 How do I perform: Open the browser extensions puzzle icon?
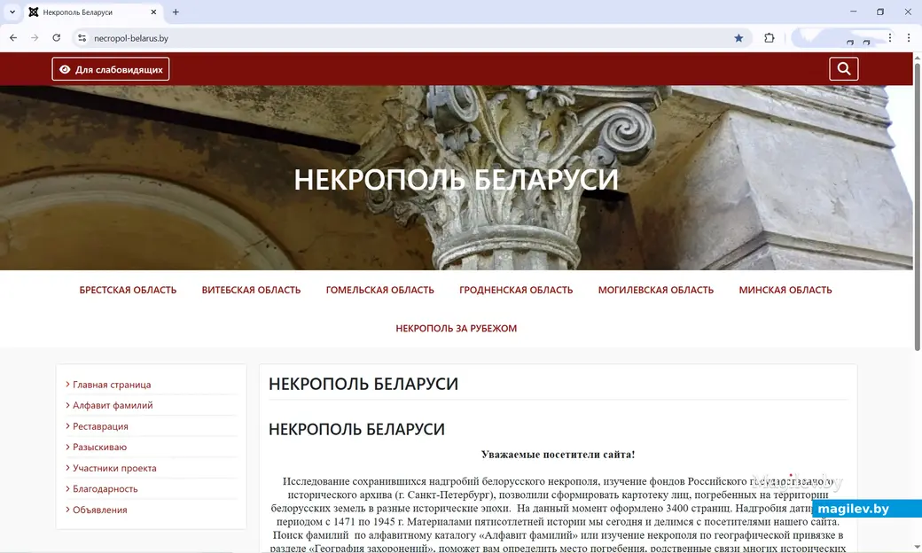point(769,38)
